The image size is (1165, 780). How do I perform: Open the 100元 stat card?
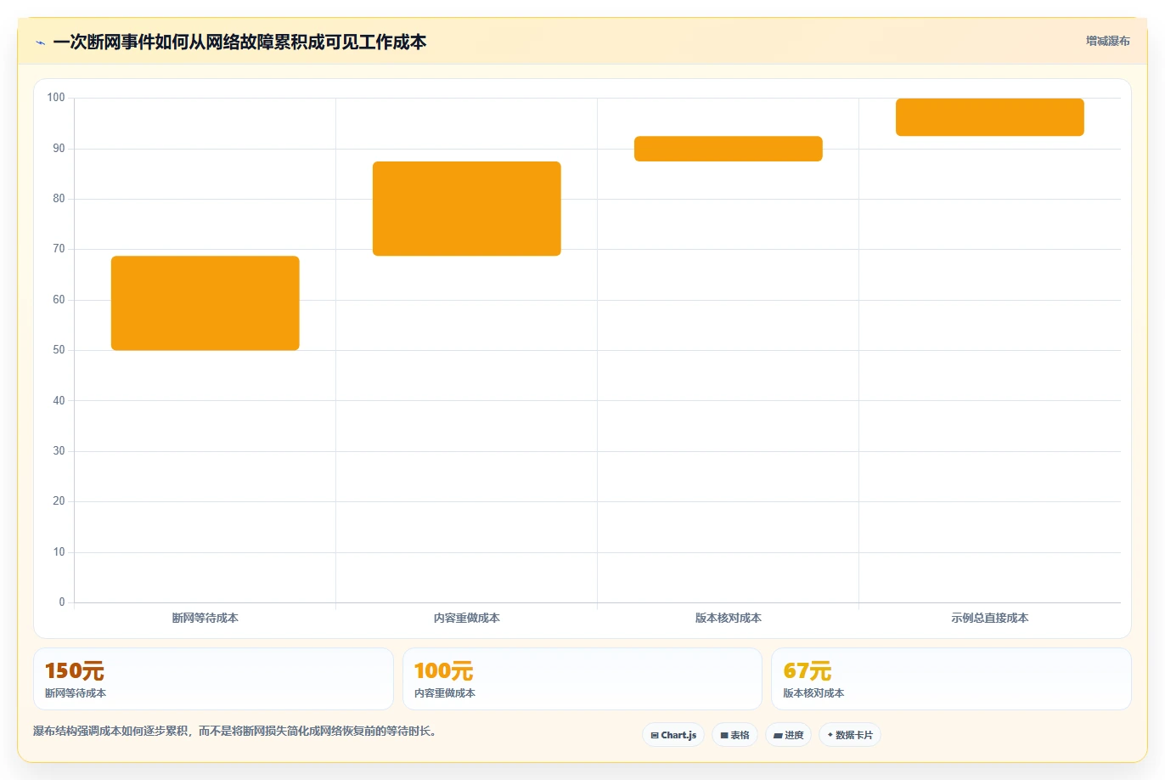point(582,679)
